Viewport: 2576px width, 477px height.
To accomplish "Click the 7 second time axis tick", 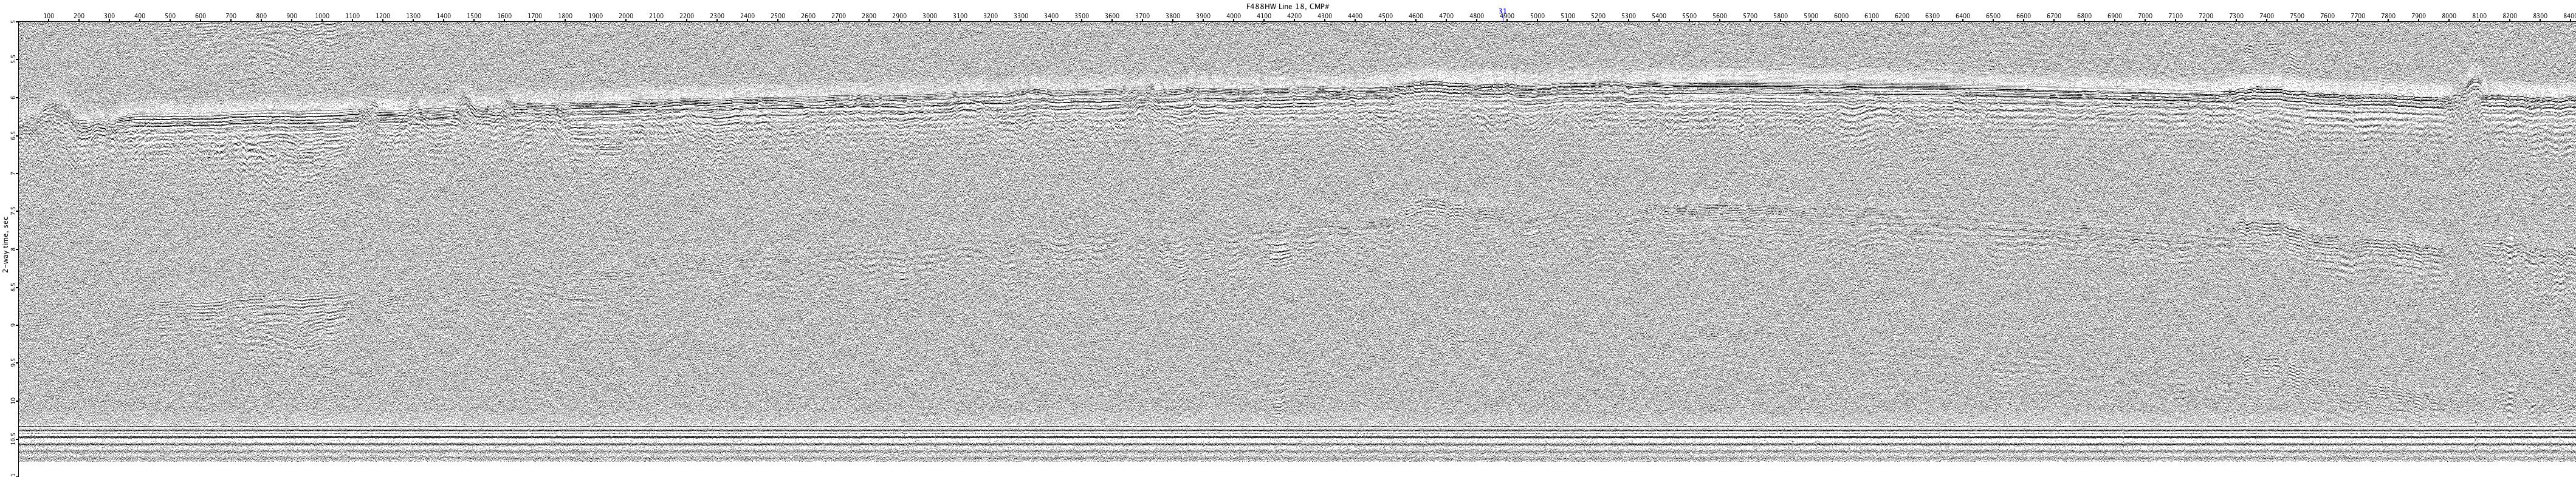I will pos(13,174).
